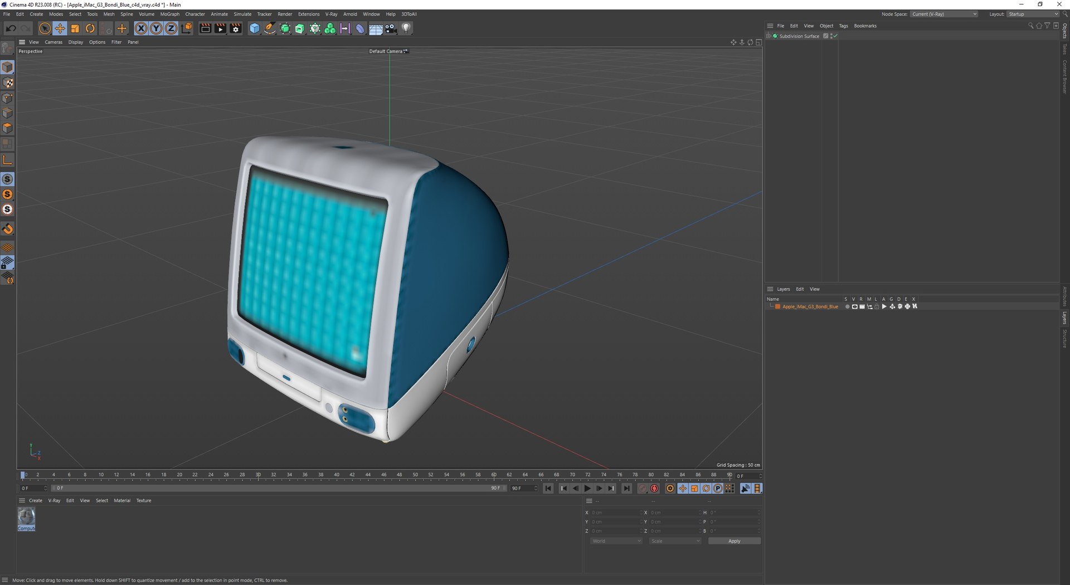Image resolution: width=1070 pixels, height=585 pixels.
Task: Open Tags menu in Object Manager
Action: tap(843, 26)
